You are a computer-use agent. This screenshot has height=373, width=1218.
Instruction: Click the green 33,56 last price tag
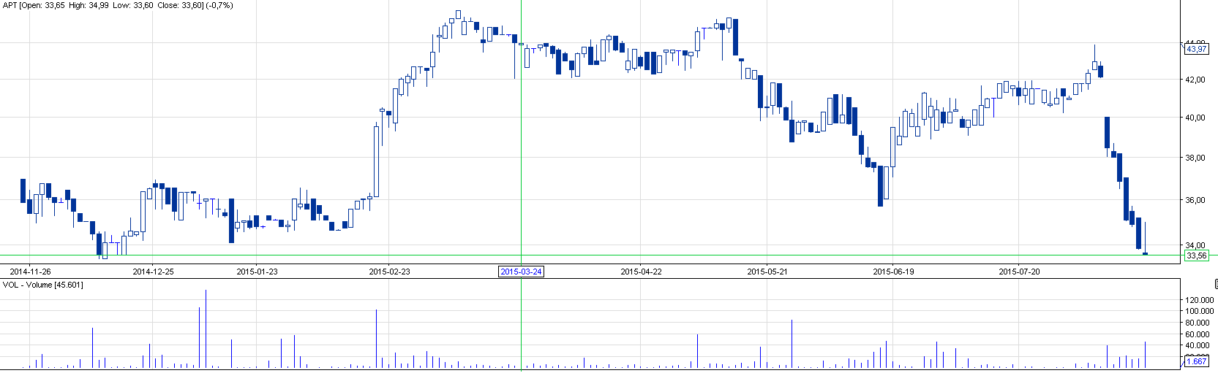[1197, 255]
